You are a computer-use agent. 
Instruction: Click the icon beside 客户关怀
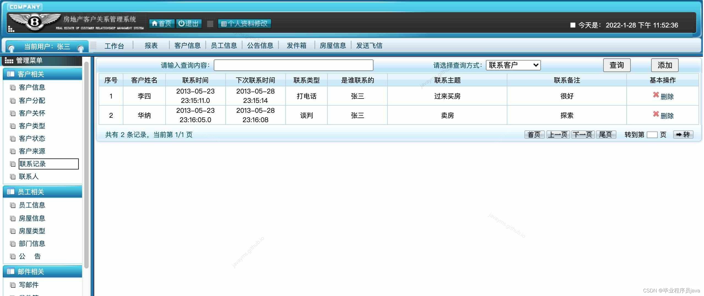(x=13, y=113)
